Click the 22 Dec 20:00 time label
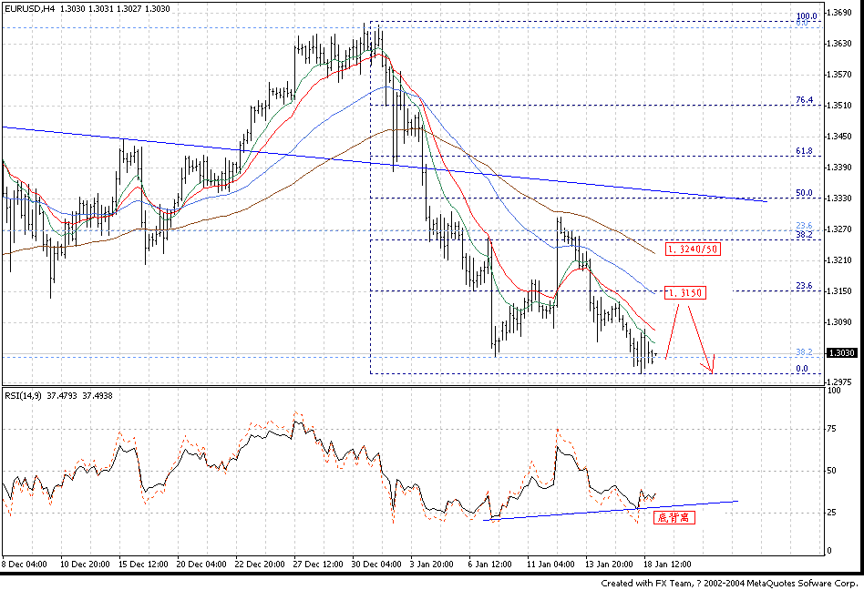864x590 pixels. 260,565
